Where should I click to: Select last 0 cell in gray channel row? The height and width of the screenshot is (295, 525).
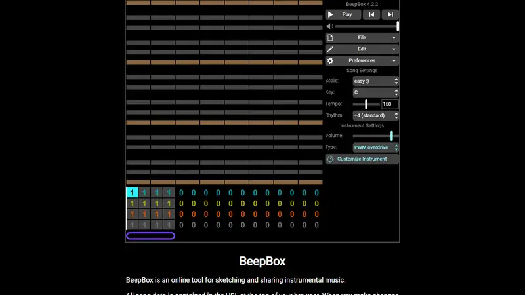coord(316,225)
